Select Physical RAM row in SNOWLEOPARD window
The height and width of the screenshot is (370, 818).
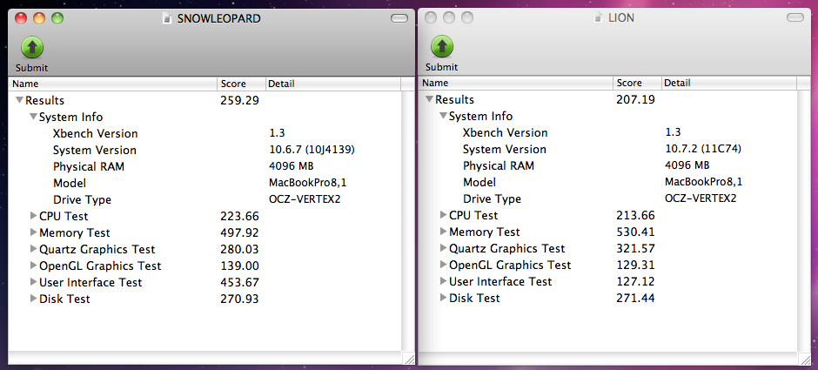click(204, 167)
